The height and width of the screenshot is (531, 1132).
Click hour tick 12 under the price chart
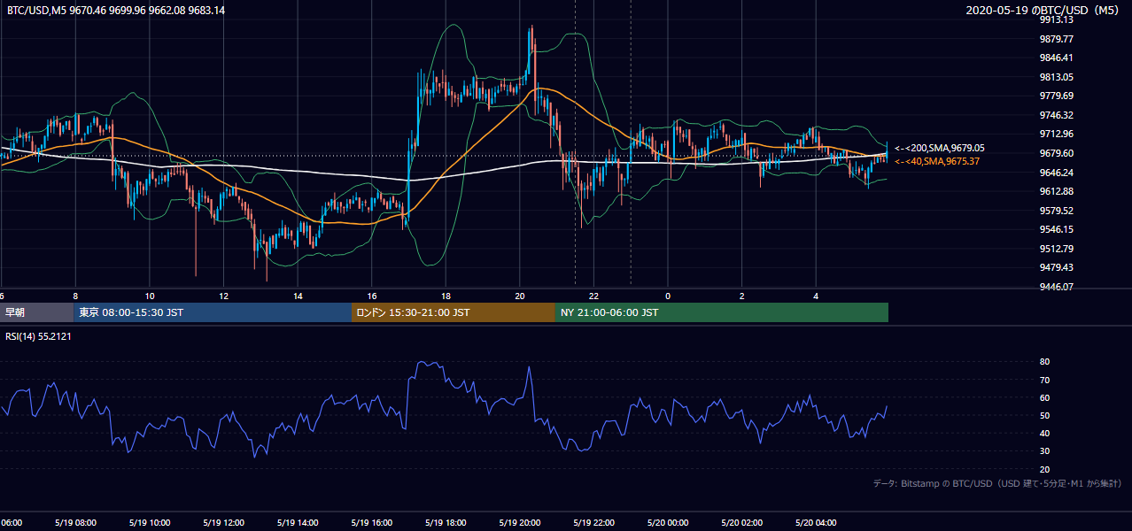click(x=223, y=296)
